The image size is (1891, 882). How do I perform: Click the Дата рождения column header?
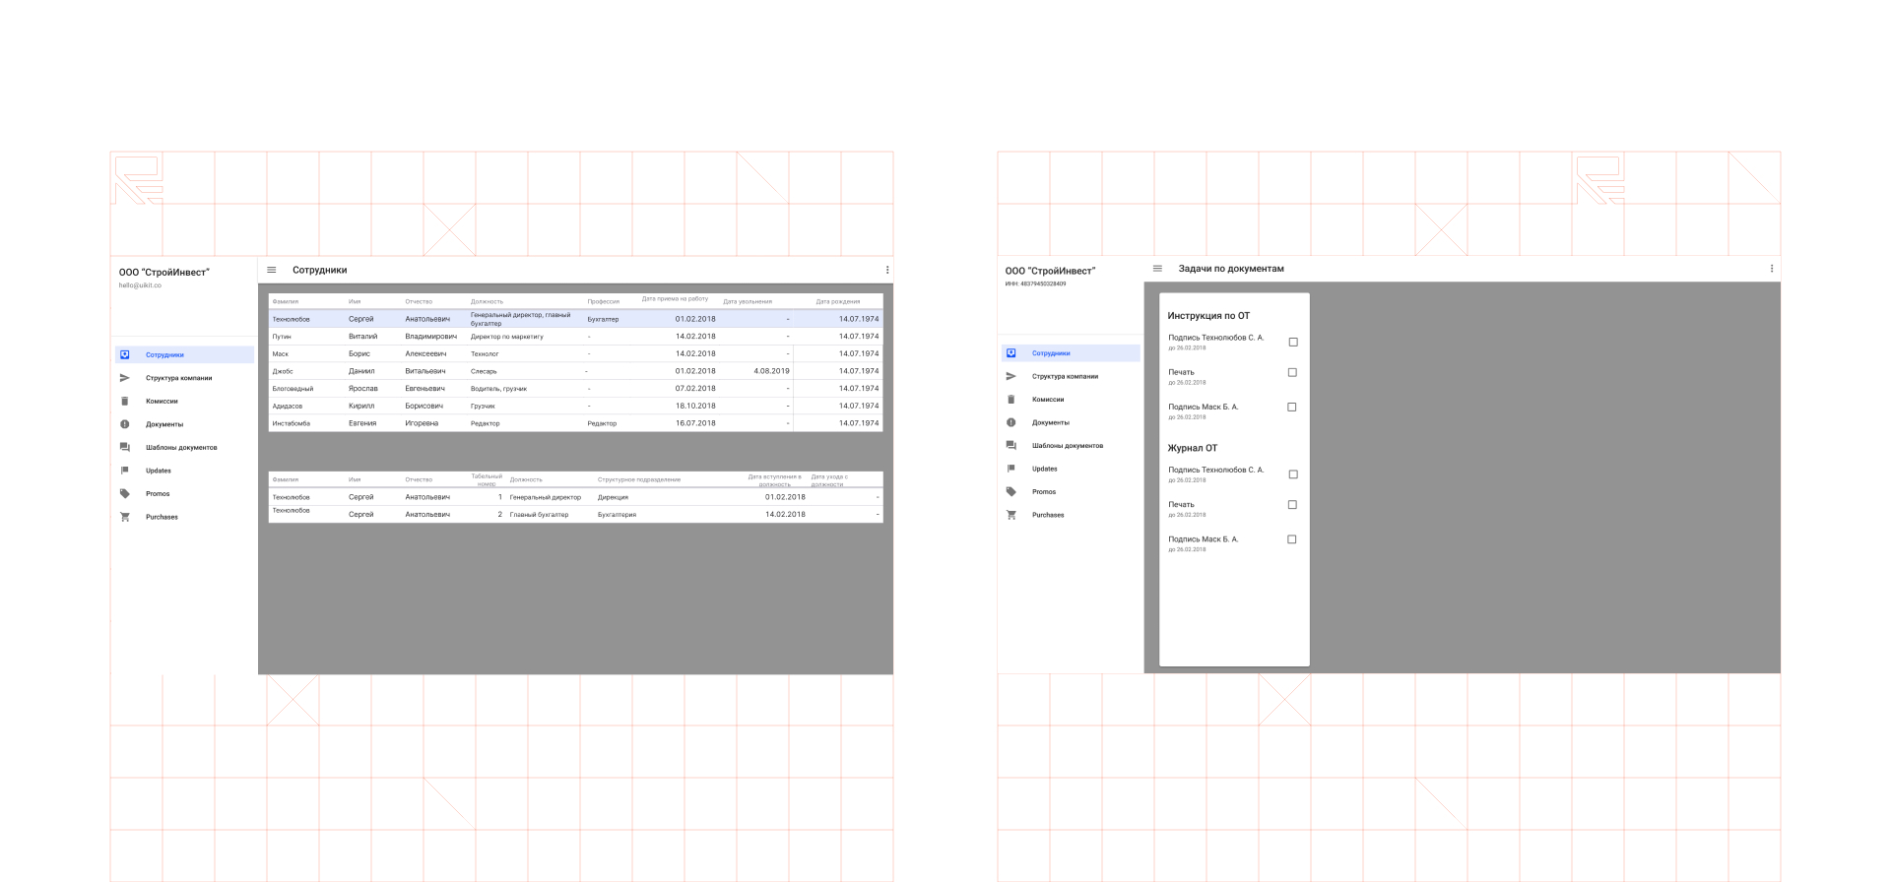[838, 301]
